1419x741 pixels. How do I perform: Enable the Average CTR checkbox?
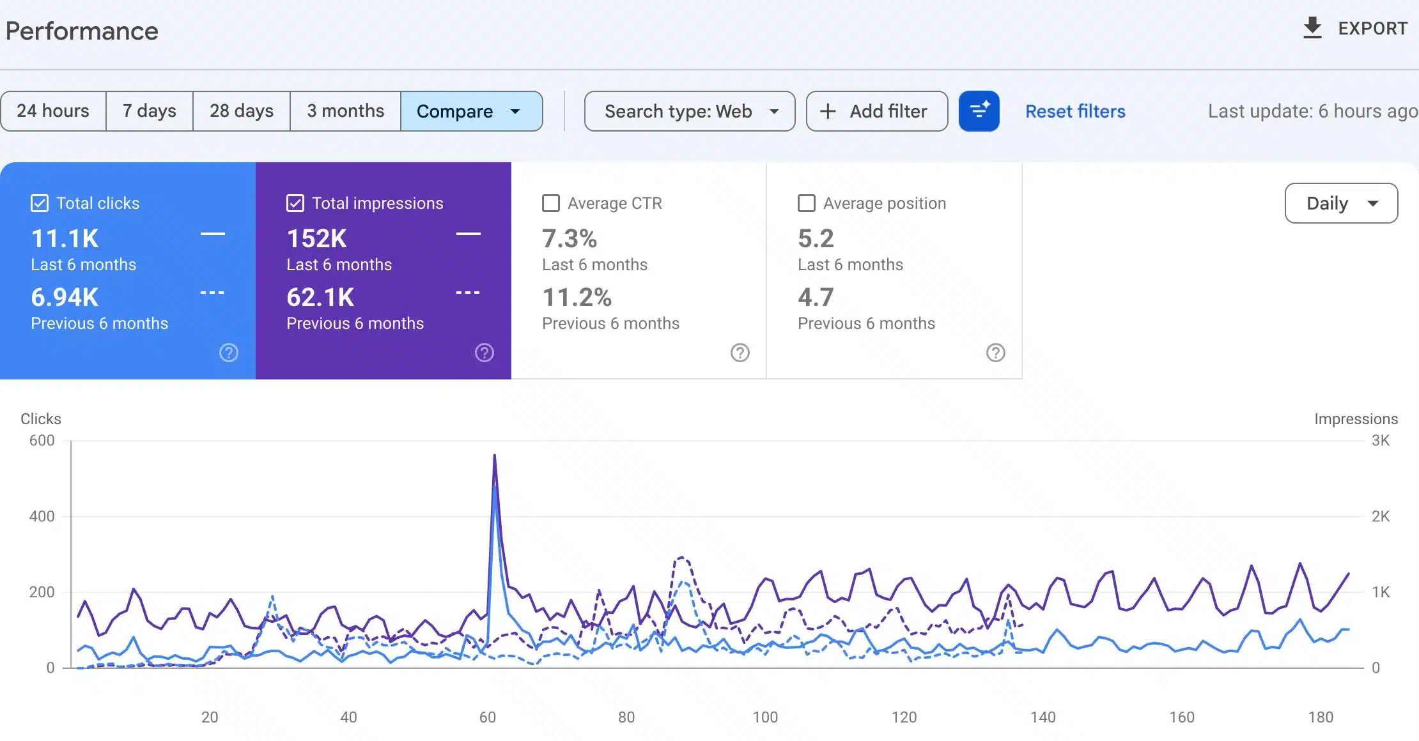[x=551, y=203]
